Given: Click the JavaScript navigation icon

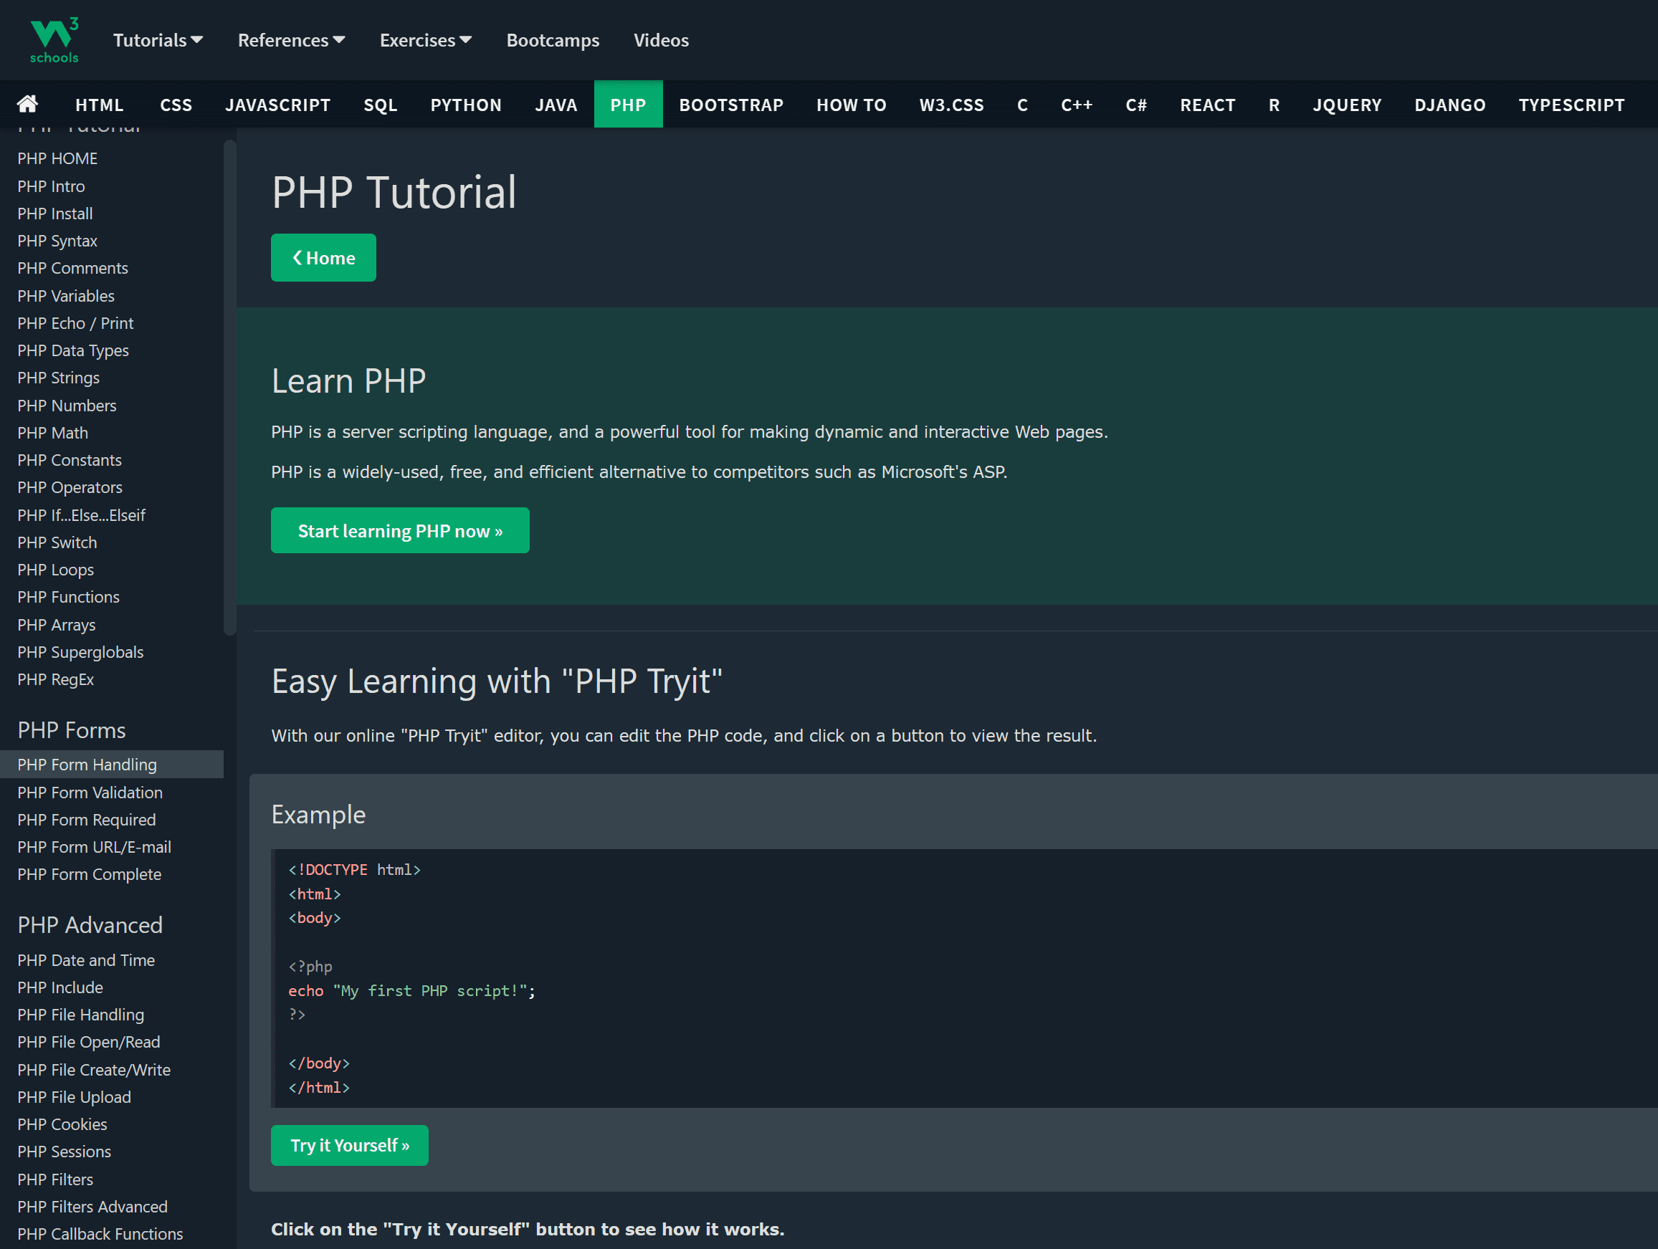Looking at the screenshot, I should tap(278, 102).
